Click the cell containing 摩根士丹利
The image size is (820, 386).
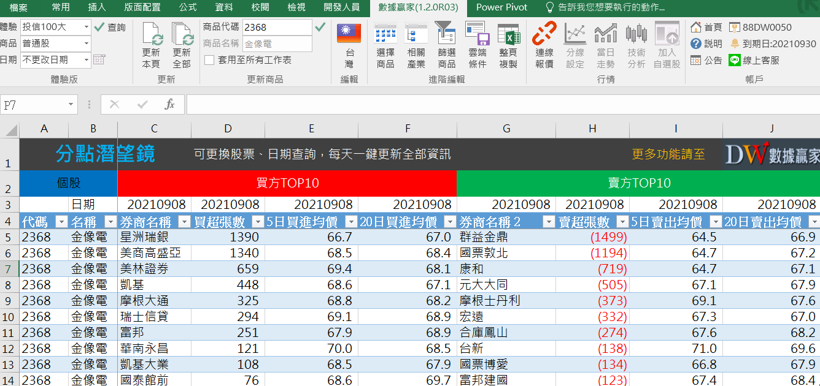point(506,301)
